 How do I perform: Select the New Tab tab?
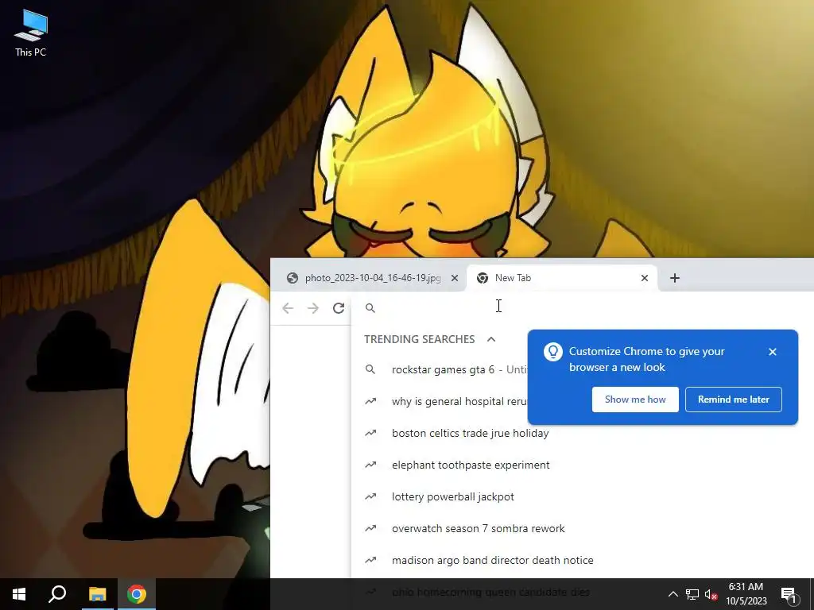[x=562, y=278]
